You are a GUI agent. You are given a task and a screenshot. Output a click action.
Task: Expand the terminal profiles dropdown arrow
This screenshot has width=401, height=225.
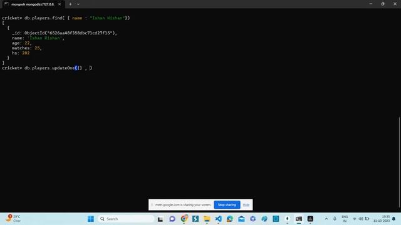pos(78,4)
